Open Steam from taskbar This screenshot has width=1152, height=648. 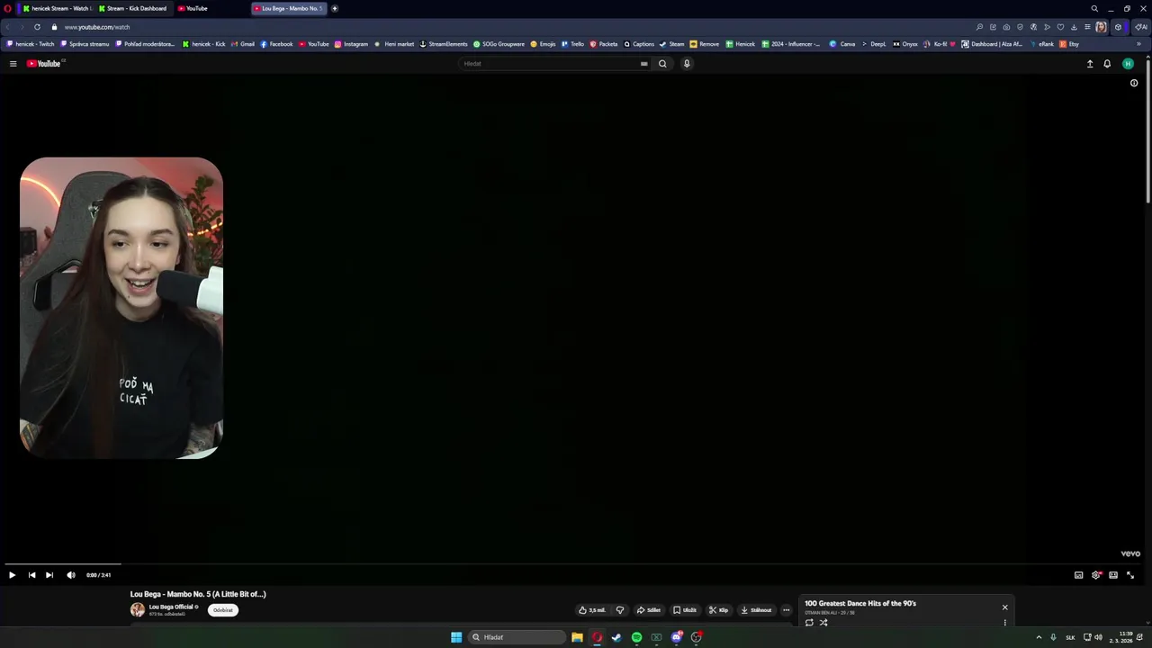616,637
